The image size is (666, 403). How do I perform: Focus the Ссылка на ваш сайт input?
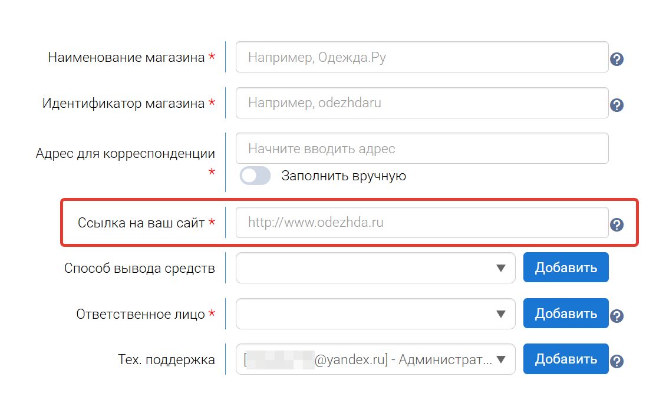[422, 223]
